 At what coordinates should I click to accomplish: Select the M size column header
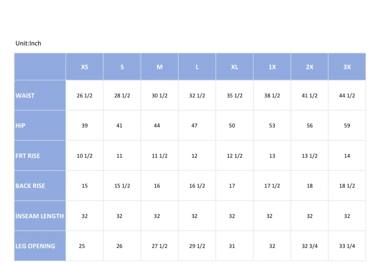[x=160, y=67]
